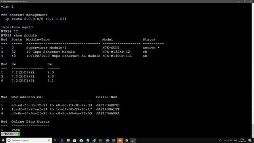Open the Windows Start menu
Screen dimensions: 254x143
[3, 140]
